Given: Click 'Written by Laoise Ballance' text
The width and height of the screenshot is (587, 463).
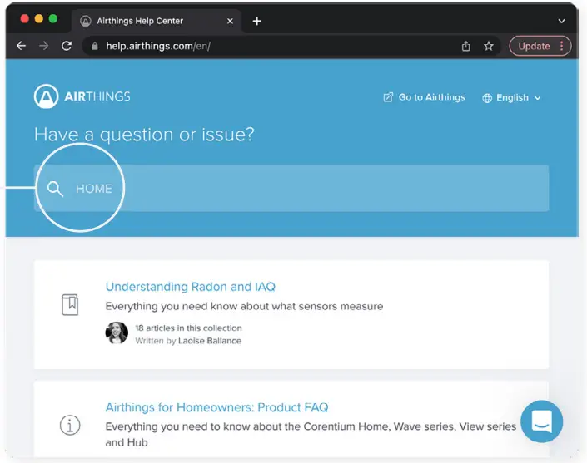Looking at the screenshot, I should point(188,341).
